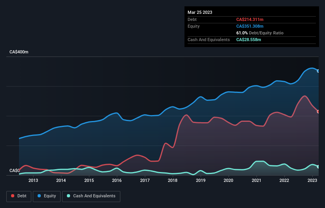Select the 2018 x-axis label
The image size is (325, 208).
tap(173, 180)
